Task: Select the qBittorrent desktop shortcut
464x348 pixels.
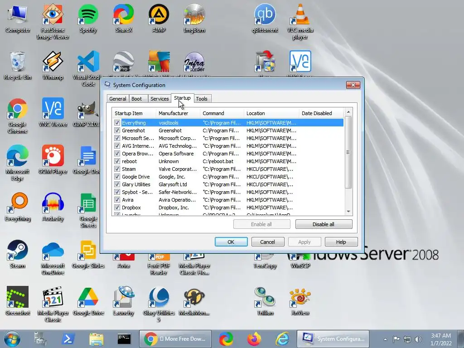Action: (x=265, y=18)
